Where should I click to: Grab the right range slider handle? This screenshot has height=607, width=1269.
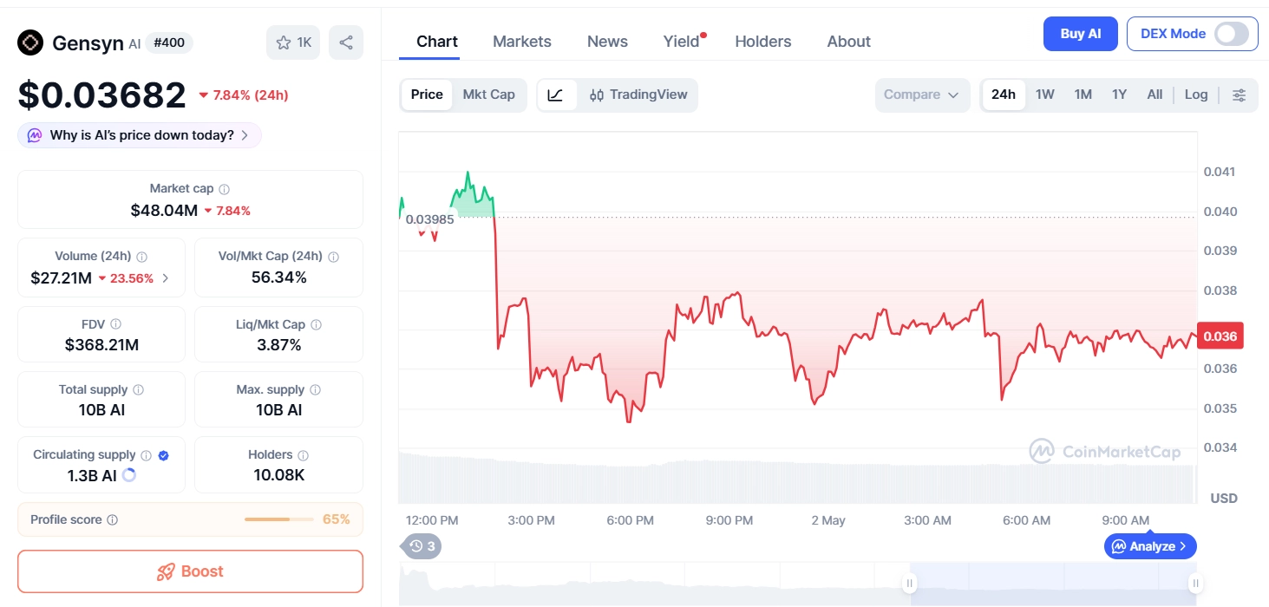click(x=1195, y=584)
